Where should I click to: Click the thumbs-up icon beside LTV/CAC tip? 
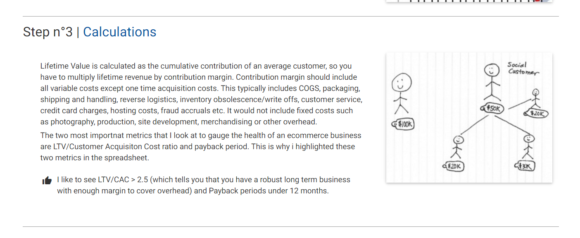pos(47,181)
